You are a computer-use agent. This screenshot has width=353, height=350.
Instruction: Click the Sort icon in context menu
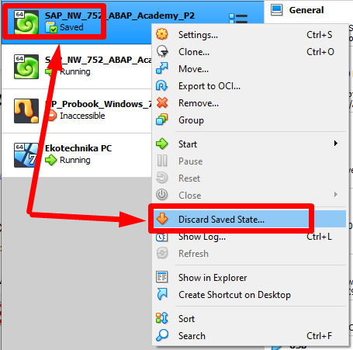162,318
